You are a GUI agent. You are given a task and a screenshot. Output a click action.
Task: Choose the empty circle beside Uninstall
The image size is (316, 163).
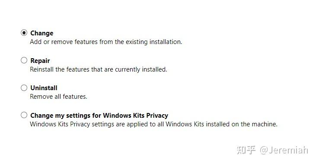tap(24, 88)
